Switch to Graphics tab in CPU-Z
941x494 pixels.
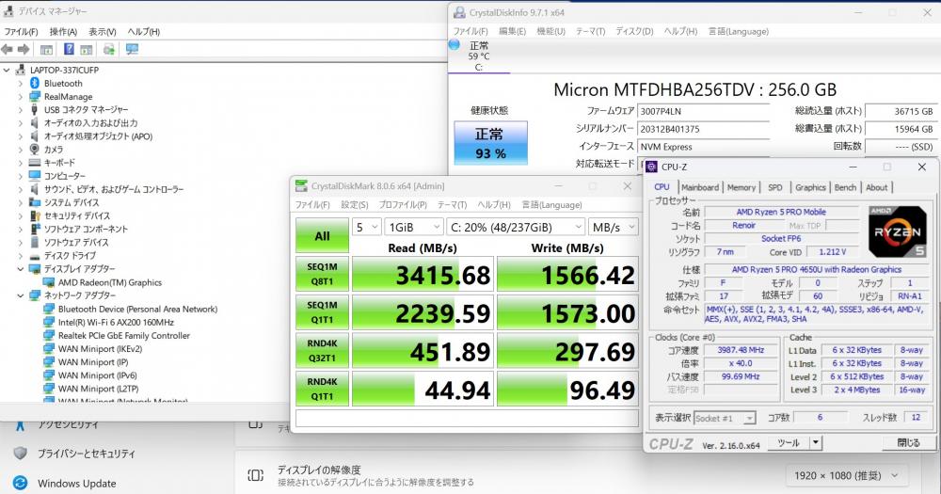(810, 187)
